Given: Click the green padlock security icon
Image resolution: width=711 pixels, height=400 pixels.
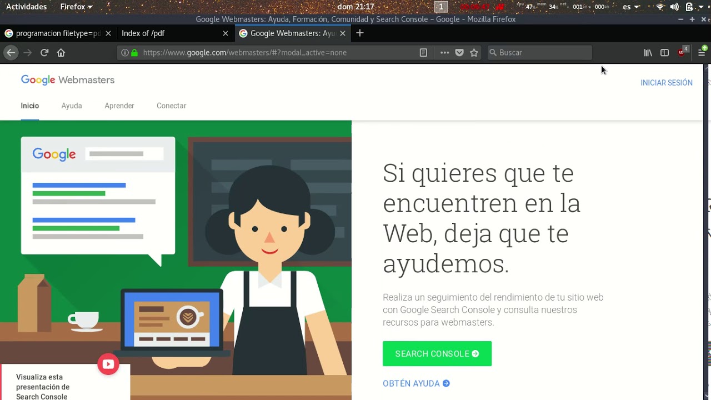Looking at the screenshot, I should pyautogui.click(x=134, y=52).
